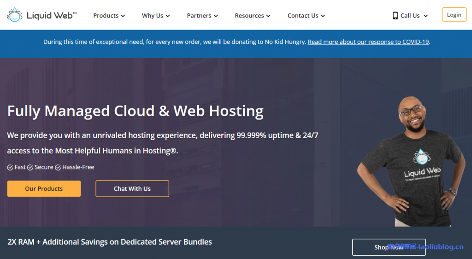This screenshot has height=259, width=472.
Task: Expand the Why Us dropdown chevron
Action: pos(168,16)
